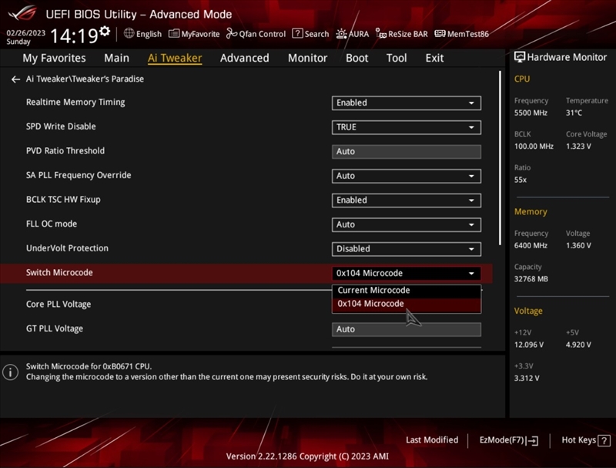Click the ReSize BAR icon
The width and height of the screenshot is (616, 468).
point(380,34)
